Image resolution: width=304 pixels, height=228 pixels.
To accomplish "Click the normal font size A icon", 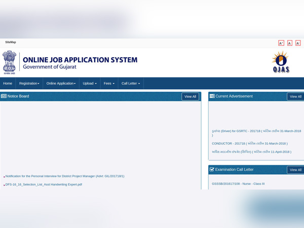I will click(x=290, y=43).
